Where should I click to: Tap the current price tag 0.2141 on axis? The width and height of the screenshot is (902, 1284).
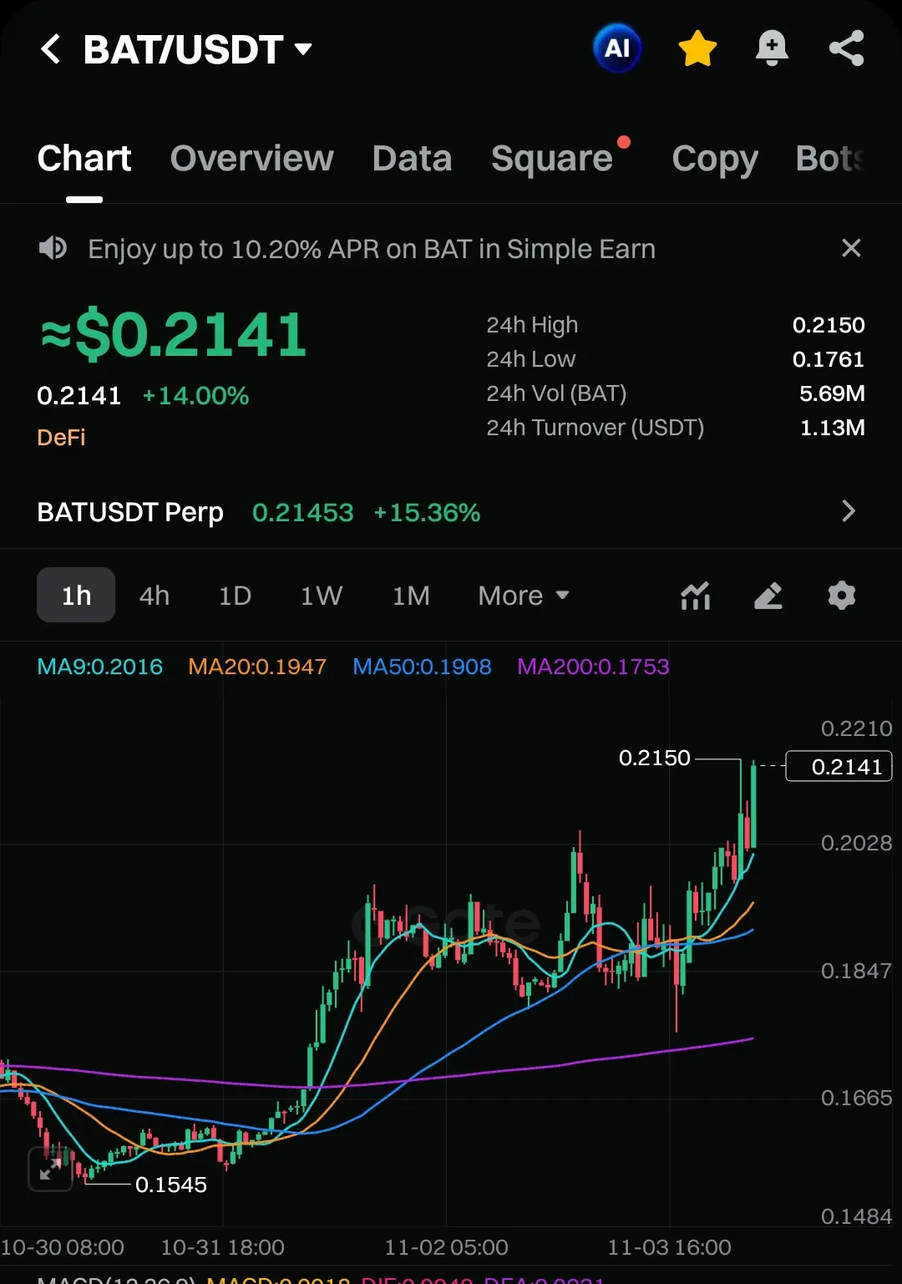tap(839, 766)
